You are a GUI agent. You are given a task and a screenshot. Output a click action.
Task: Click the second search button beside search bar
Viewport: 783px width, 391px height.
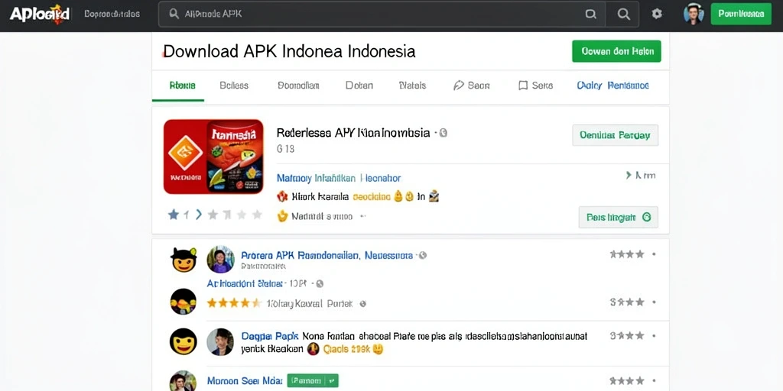(x=623, y=14)
